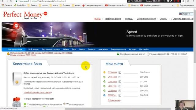
Task: Bookmark this page with the star icon
Action: [183, 1]
